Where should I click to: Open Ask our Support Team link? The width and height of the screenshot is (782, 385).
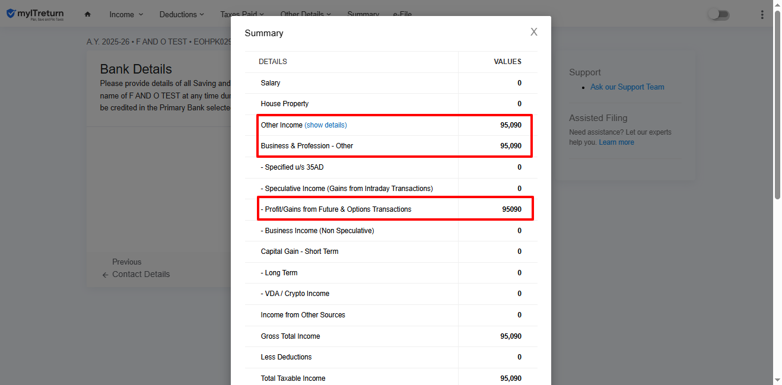pos(627,87)
